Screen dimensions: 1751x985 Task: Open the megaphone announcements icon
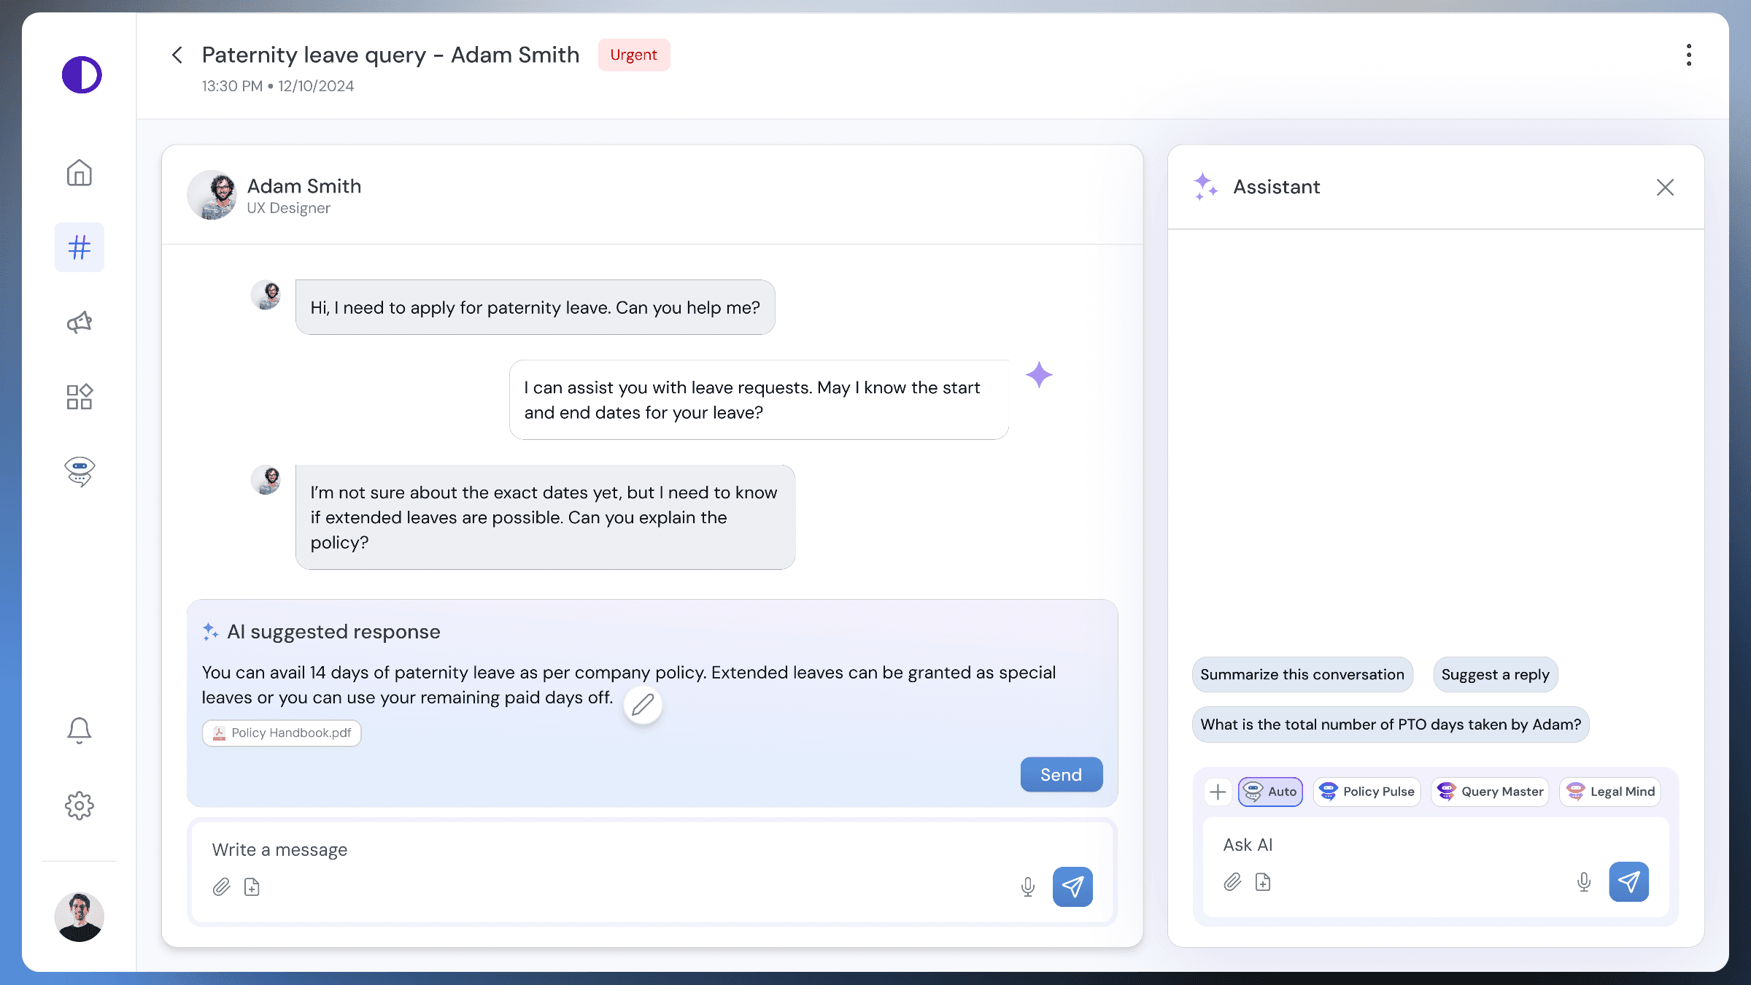[x=79, y=322]
